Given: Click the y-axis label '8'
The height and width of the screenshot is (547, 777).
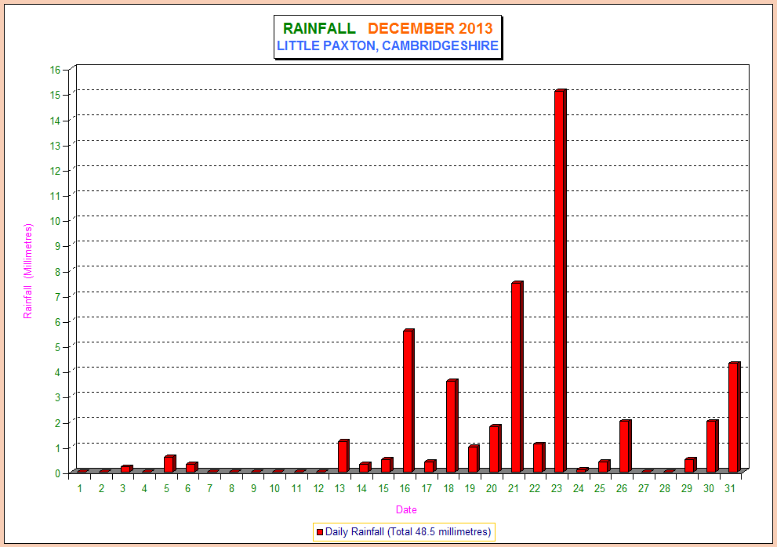Looking at the screenshot, I should 57,271.
